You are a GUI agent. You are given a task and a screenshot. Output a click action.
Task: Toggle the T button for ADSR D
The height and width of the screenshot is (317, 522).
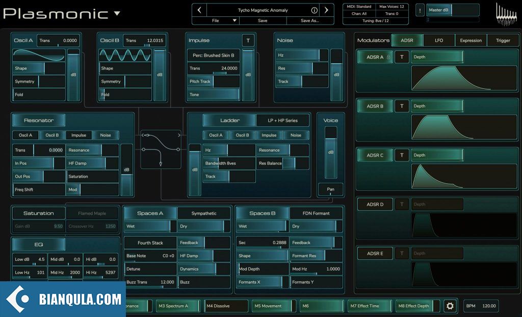402,204
